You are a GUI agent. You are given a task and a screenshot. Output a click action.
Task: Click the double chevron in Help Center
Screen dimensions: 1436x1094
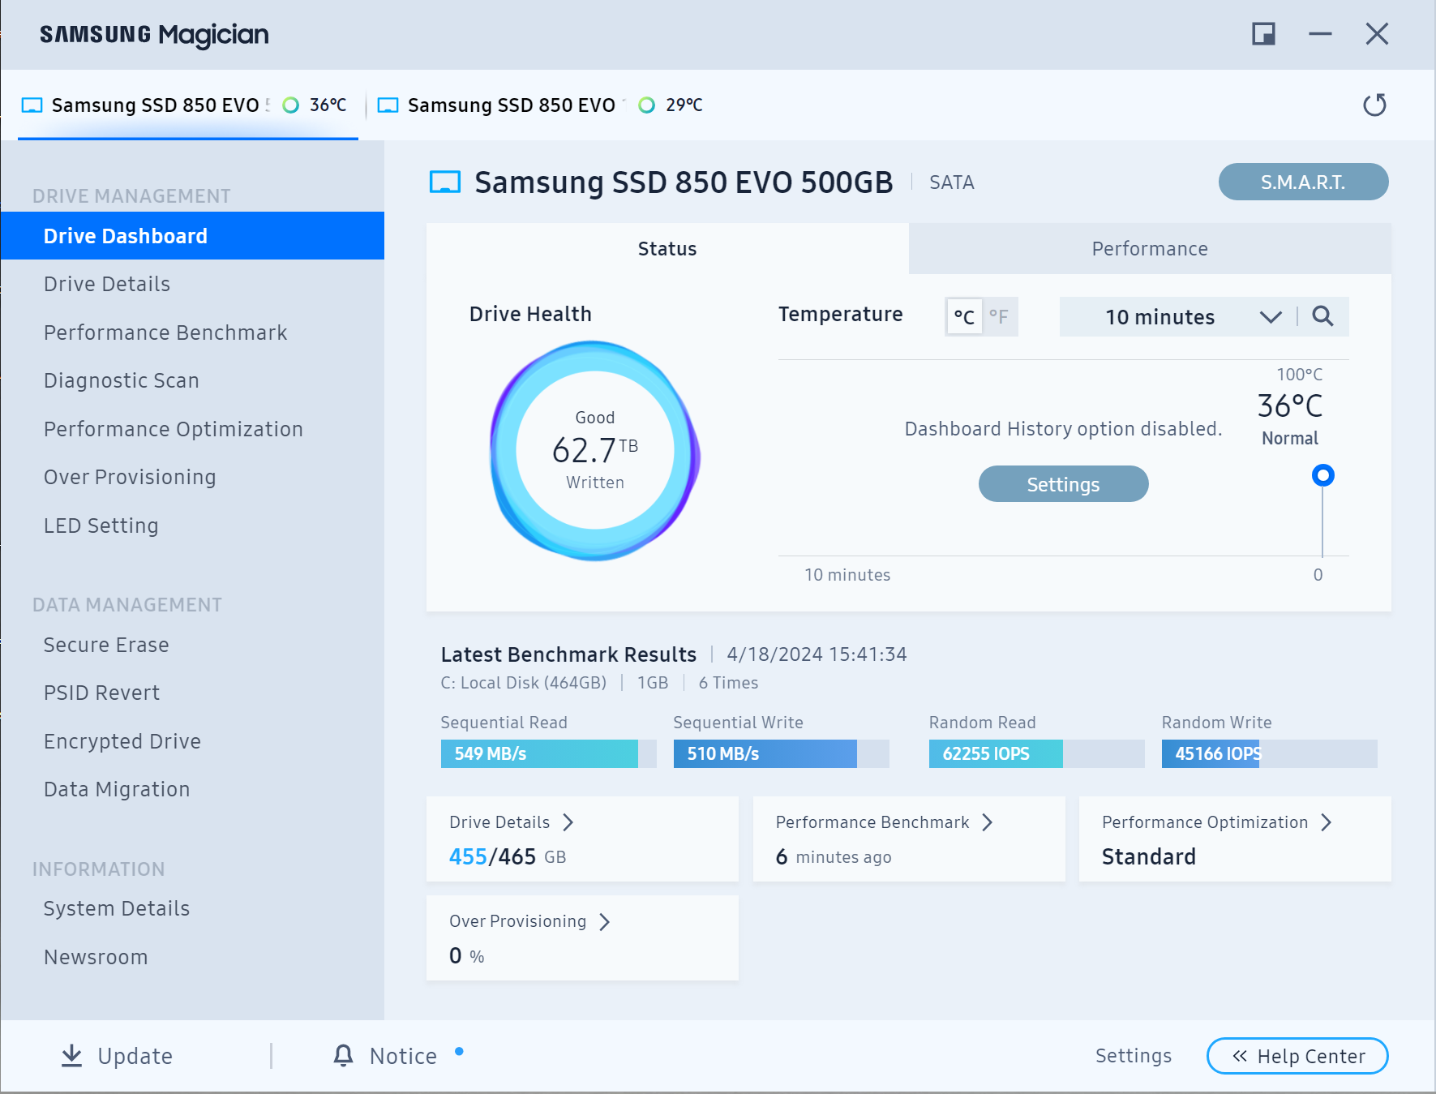1240,1056
